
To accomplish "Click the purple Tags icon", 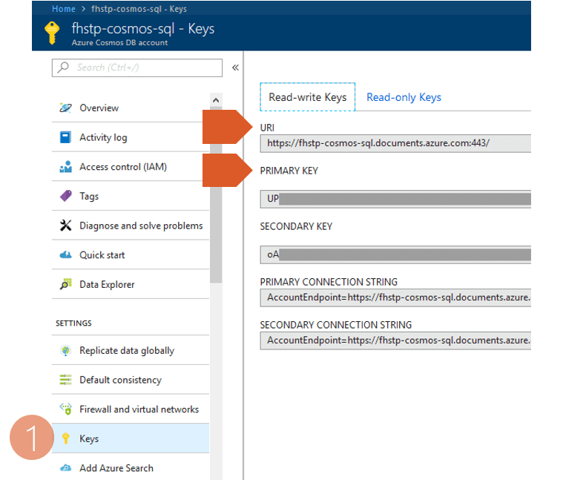I will [65, 196].
